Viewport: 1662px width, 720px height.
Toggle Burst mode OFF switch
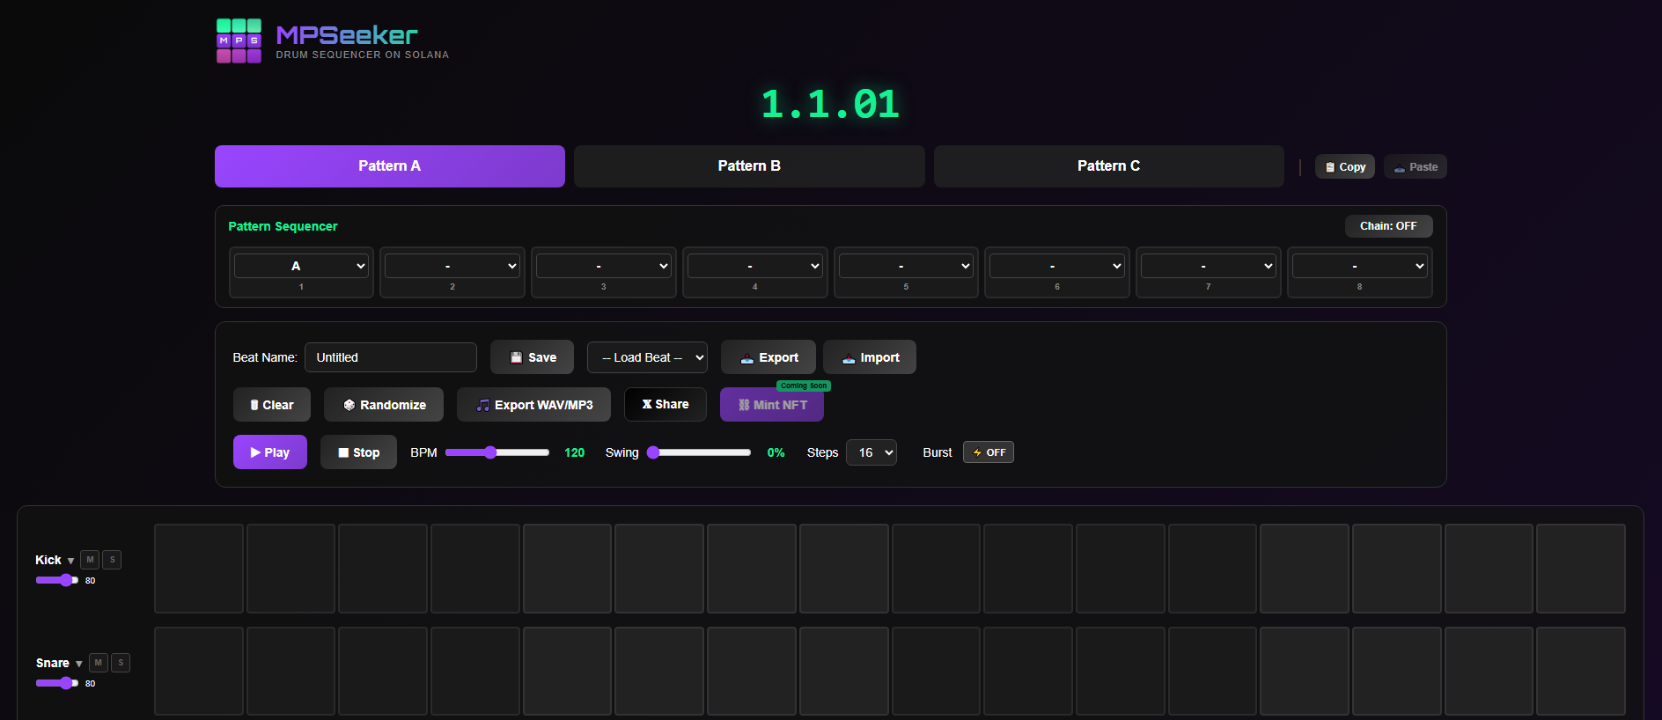tap(988, 452)
